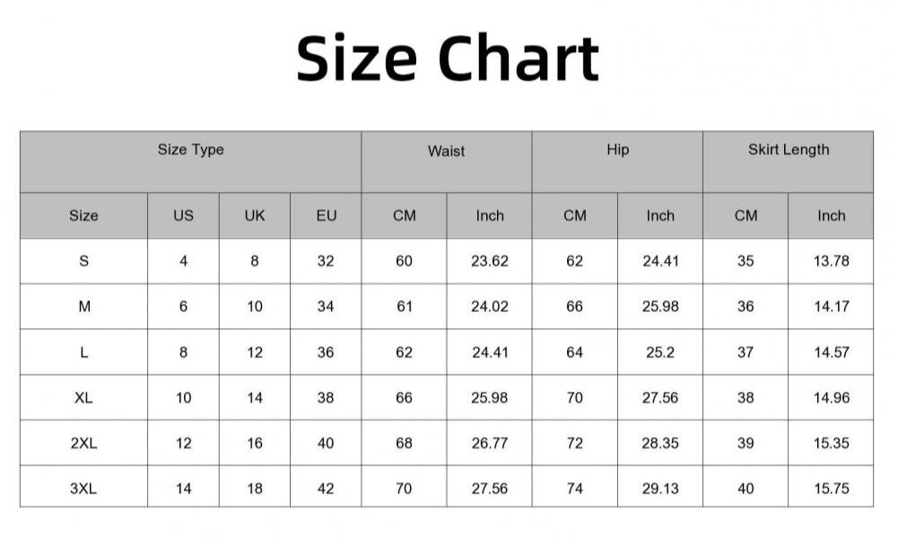Image resolution: width=898 pixels, height=538 pixels.
Task: Select the 29.13 hip inch value
Action: pos(660,489)
